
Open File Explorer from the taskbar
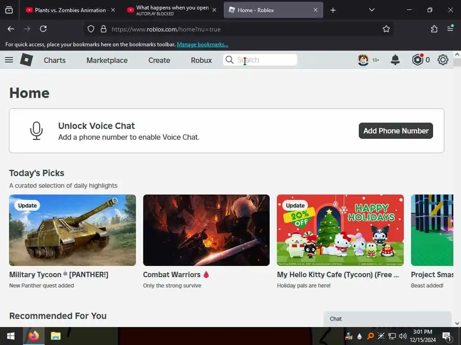[x=55, y=336]
